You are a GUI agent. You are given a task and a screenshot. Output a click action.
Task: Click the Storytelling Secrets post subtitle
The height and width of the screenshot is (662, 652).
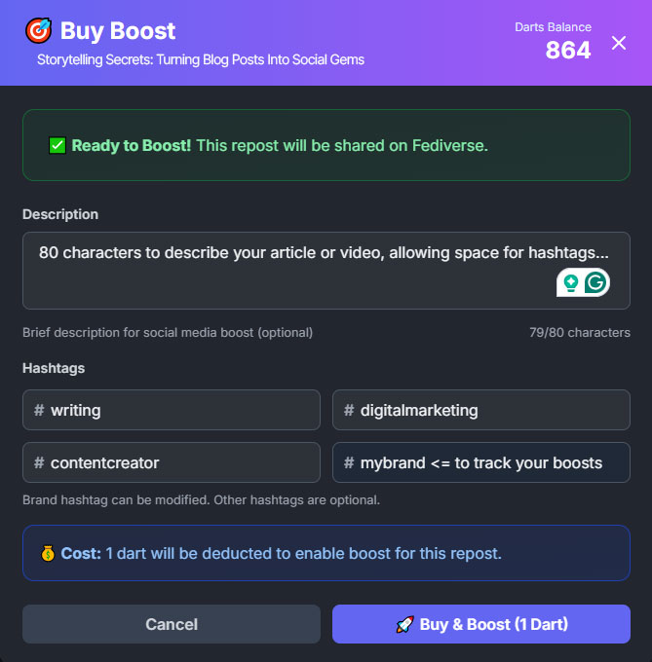pyautogui.click(x=201, y=59)
